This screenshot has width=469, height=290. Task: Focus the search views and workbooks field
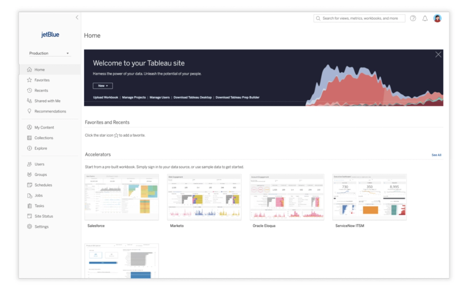coord(359,18)
